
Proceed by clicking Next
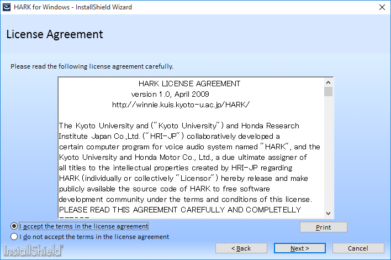tap(299, 248)
